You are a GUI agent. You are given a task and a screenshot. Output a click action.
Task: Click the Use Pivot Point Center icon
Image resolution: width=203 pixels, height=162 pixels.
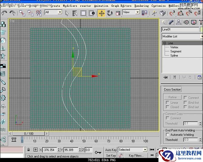[145, 13]
